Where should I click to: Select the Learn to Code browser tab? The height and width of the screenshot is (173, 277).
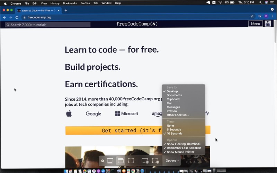[x=38, y=10]
